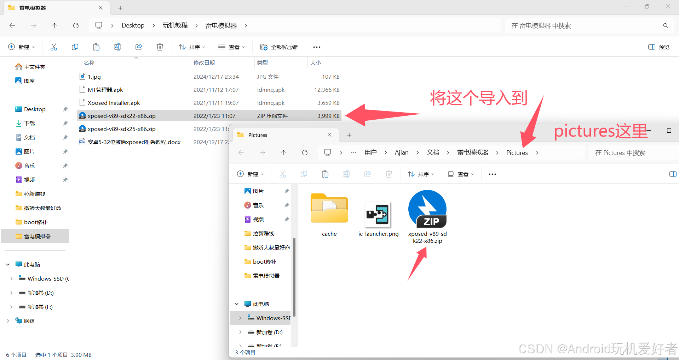
Task: Click Desktop breadcrumb in 雷电模拟器 address bar
Action: point(133,25)
